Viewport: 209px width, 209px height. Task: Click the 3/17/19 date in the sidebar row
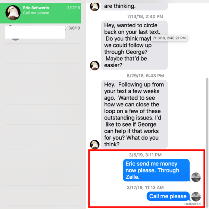tap(74, 8)
